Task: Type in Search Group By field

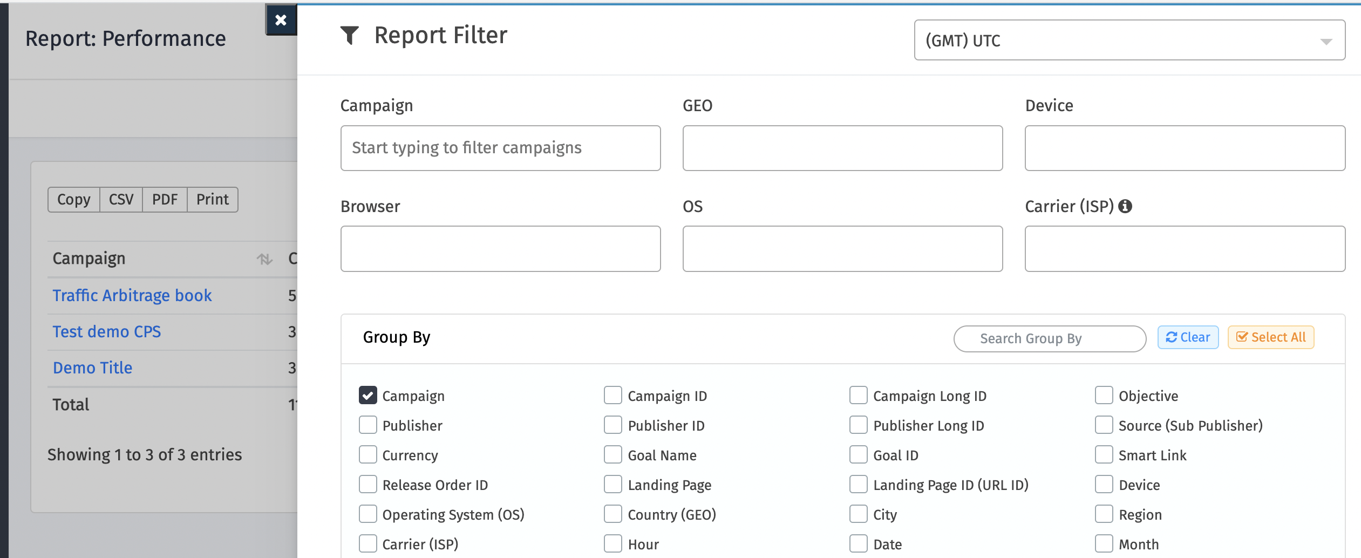Action: [1049, 339]
